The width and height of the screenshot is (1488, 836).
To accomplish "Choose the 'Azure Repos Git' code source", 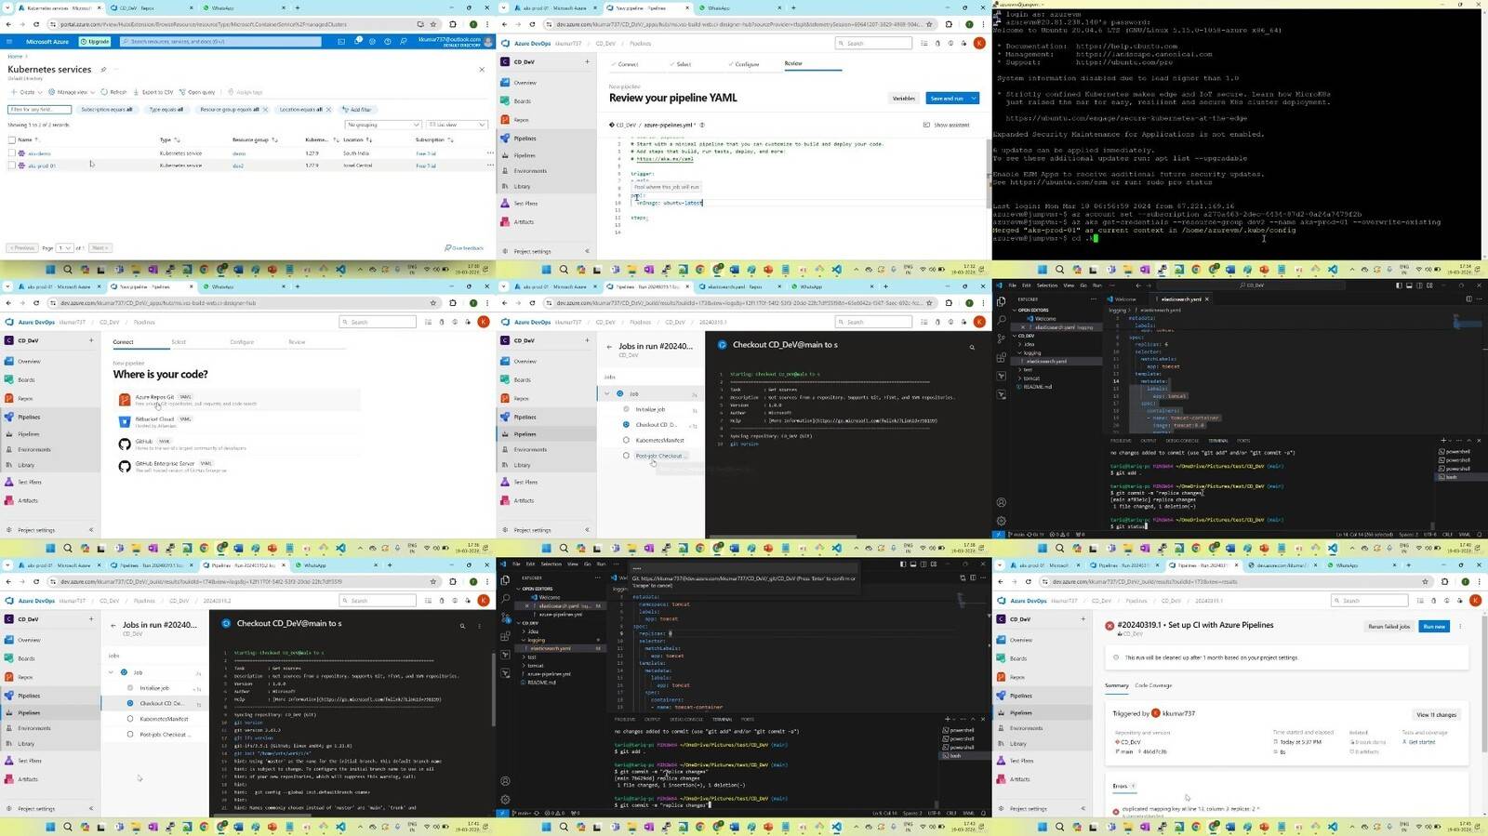I will (237, 400).
